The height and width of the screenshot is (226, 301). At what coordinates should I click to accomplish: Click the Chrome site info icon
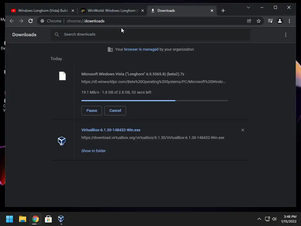click(42, 21)
